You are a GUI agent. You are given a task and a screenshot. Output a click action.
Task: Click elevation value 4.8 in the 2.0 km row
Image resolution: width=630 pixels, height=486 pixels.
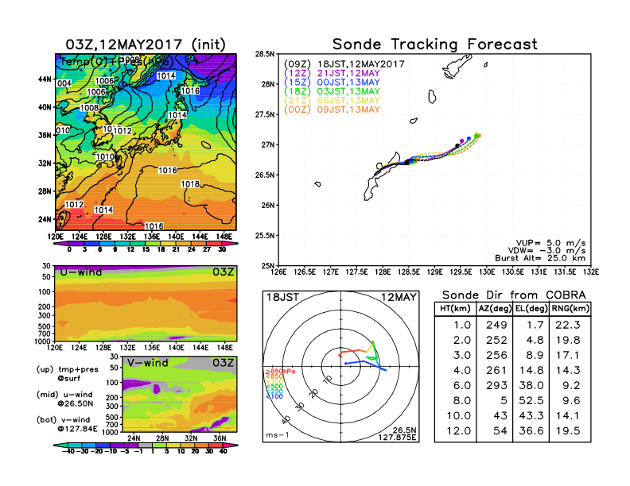[535, 340]
